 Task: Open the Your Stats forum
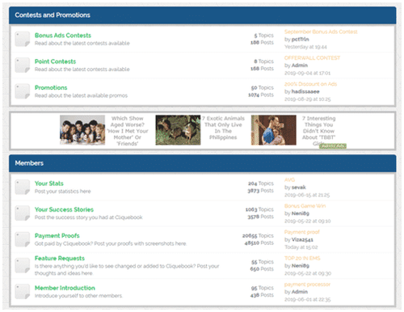[x=49, y=183]
